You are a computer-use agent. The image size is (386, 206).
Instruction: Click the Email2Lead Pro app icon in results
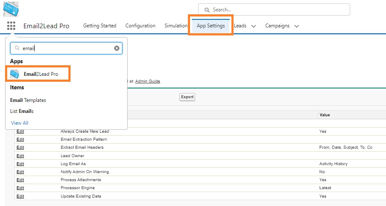tap(14, 74)
